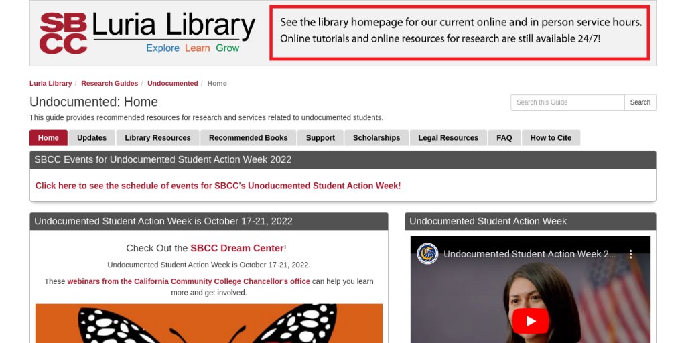Play the YouTube video with red play button
The height and width of the screenshot is (343, 686).
531,321
